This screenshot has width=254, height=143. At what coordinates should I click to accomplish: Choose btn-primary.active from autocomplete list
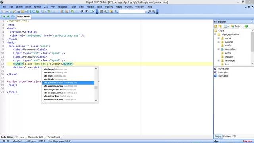(x=68, y=83)
